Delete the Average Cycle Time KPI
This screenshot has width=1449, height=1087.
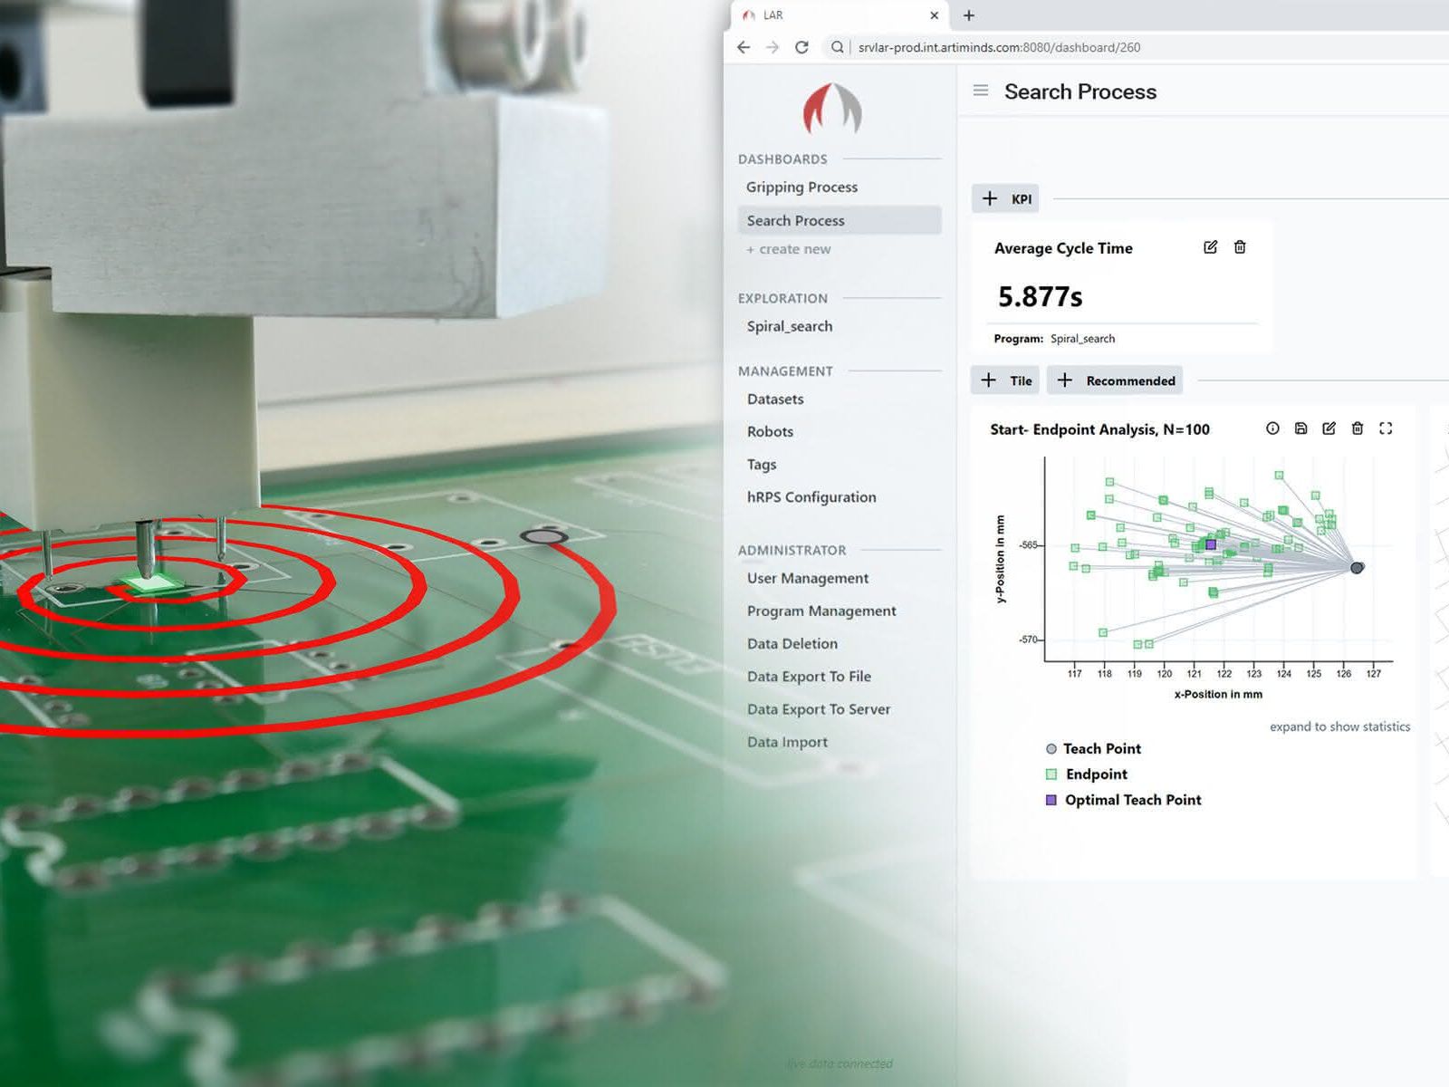click(1240, 247)
